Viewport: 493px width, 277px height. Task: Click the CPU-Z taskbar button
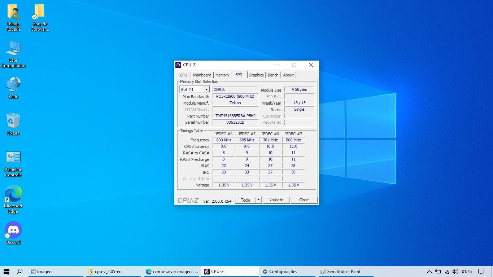230,272
